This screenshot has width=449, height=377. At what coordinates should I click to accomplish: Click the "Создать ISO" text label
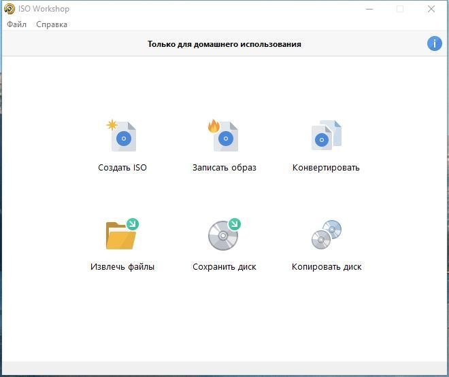[122, 168]
